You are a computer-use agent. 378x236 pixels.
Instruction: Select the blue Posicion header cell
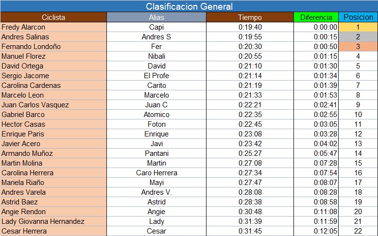click(358, 17)
